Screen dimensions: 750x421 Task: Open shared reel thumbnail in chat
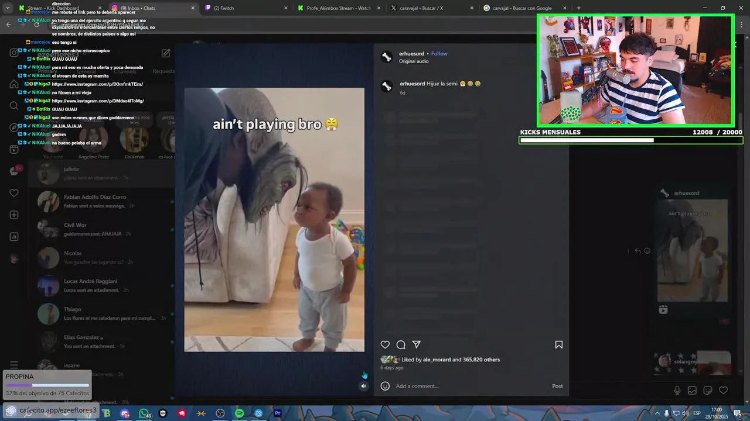[x=692, y=250]
